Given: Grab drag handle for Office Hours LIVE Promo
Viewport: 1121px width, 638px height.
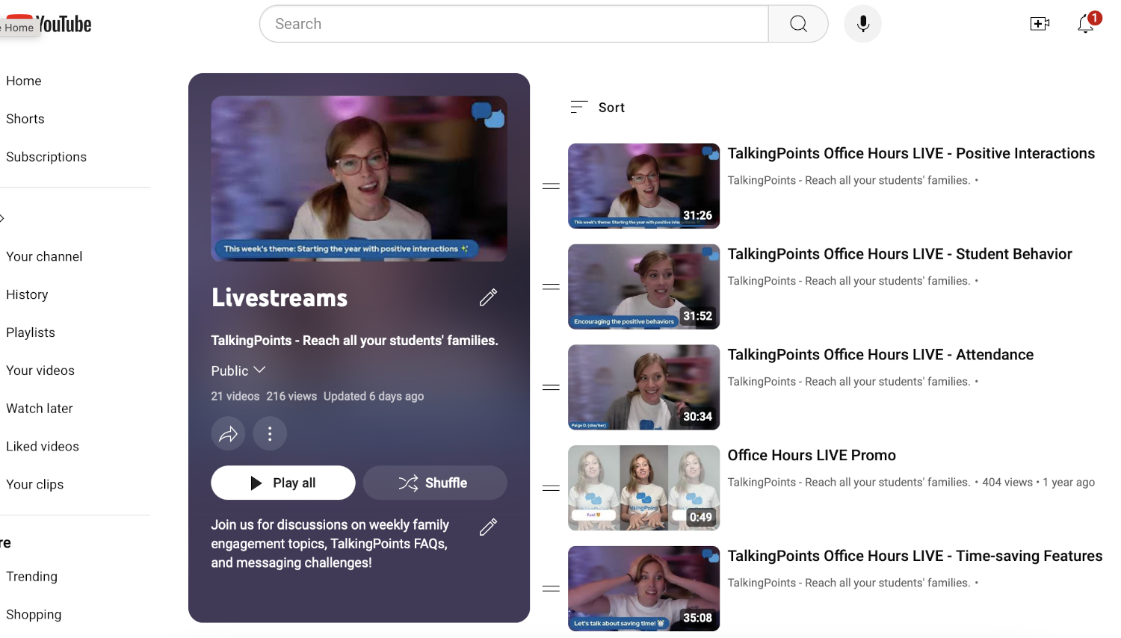Looking at the screenshot, I should click(551, 488).
